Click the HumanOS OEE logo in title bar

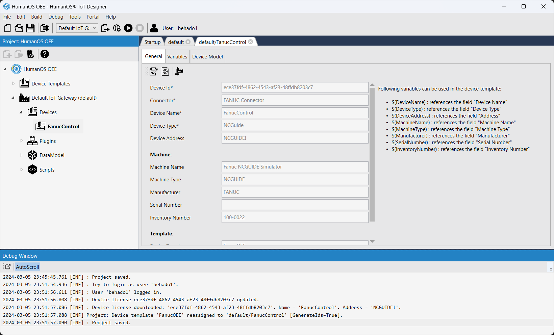click(6, 6)
